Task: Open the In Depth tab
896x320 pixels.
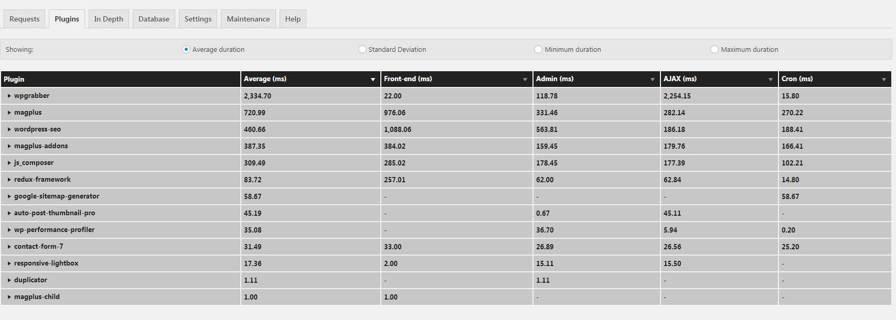Action: click(x=109, y=19)
